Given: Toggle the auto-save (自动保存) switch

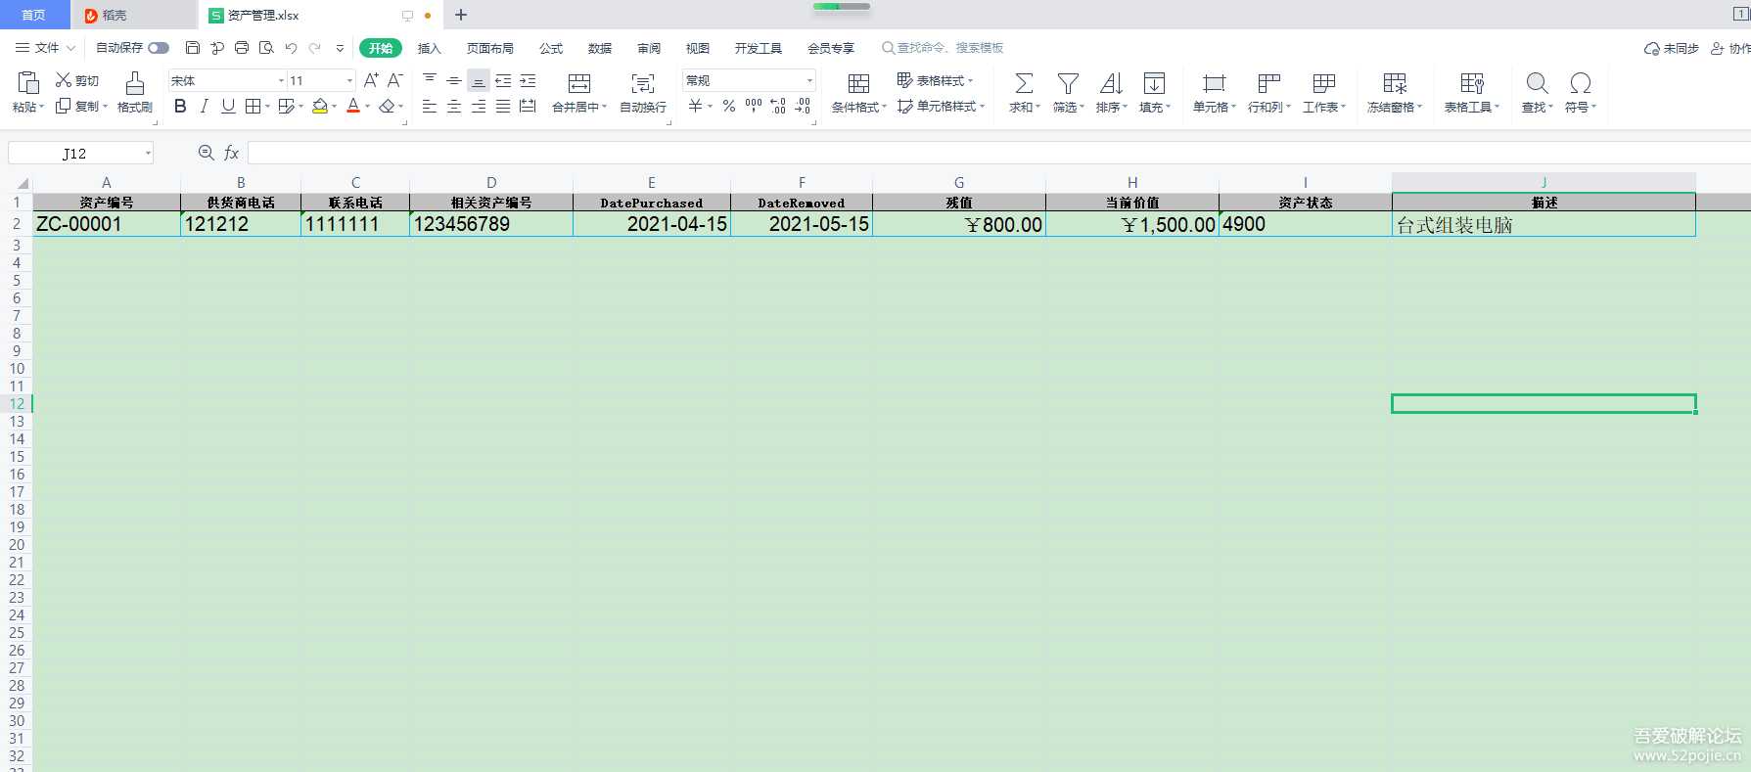Looking at the screenshot, I should coord(159,48).
